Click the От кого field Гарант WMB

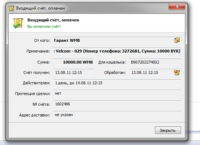[x=117, y=40]
